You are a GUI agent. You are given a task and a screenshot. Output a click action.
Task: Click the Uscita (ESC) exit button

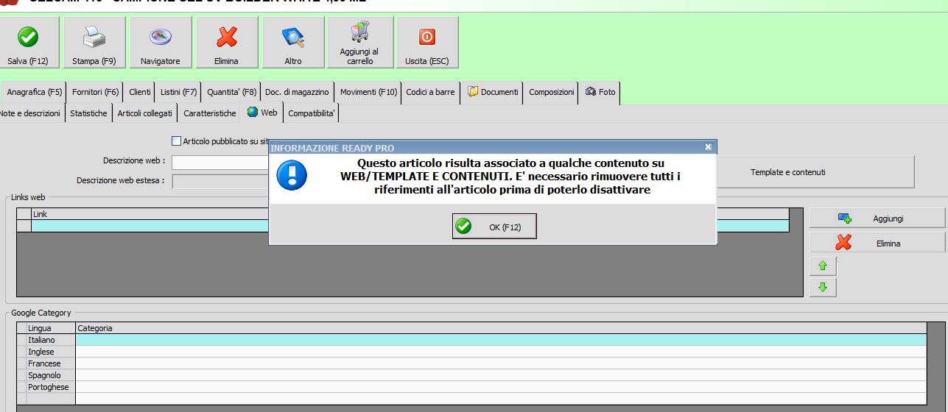427,43
